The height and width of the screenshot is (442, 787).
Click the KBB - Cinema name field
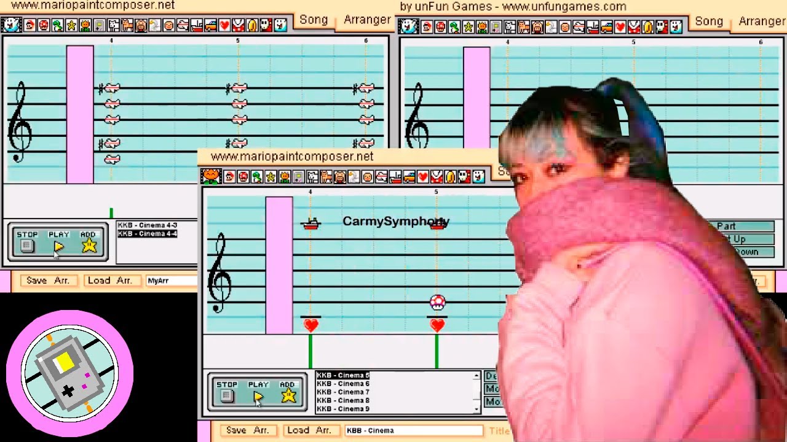pos(414,430)
